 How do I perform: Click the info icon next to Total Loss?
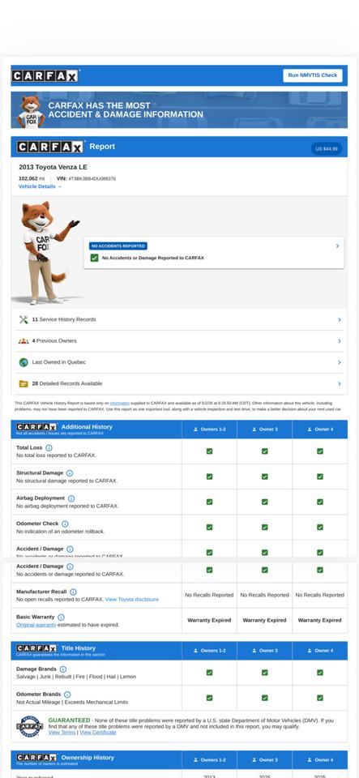click(49, 447)
